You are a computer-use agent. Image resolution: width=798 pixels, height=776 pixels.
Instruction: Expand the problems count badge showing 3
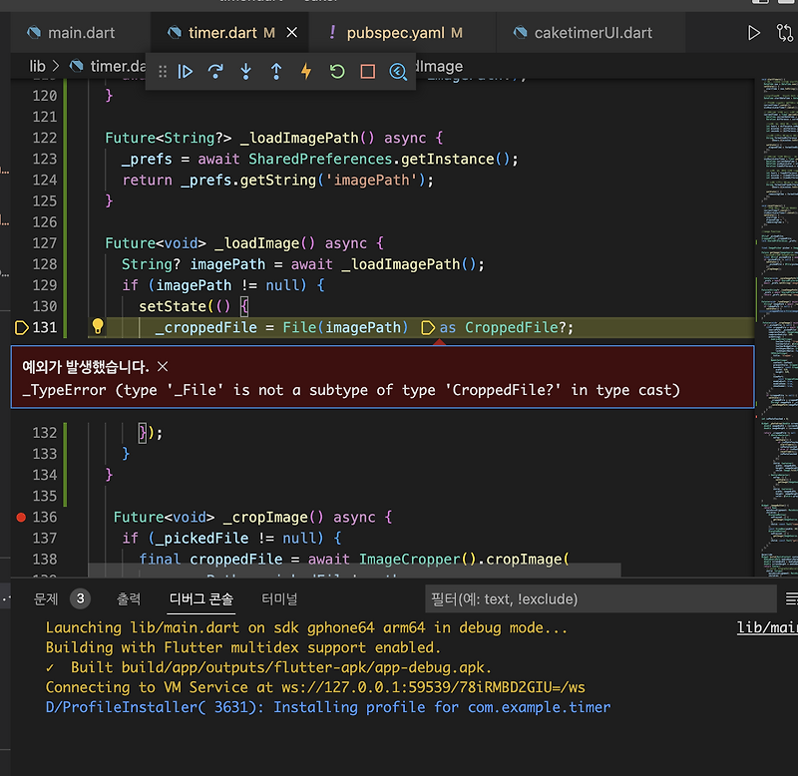(x=80, y=599)
